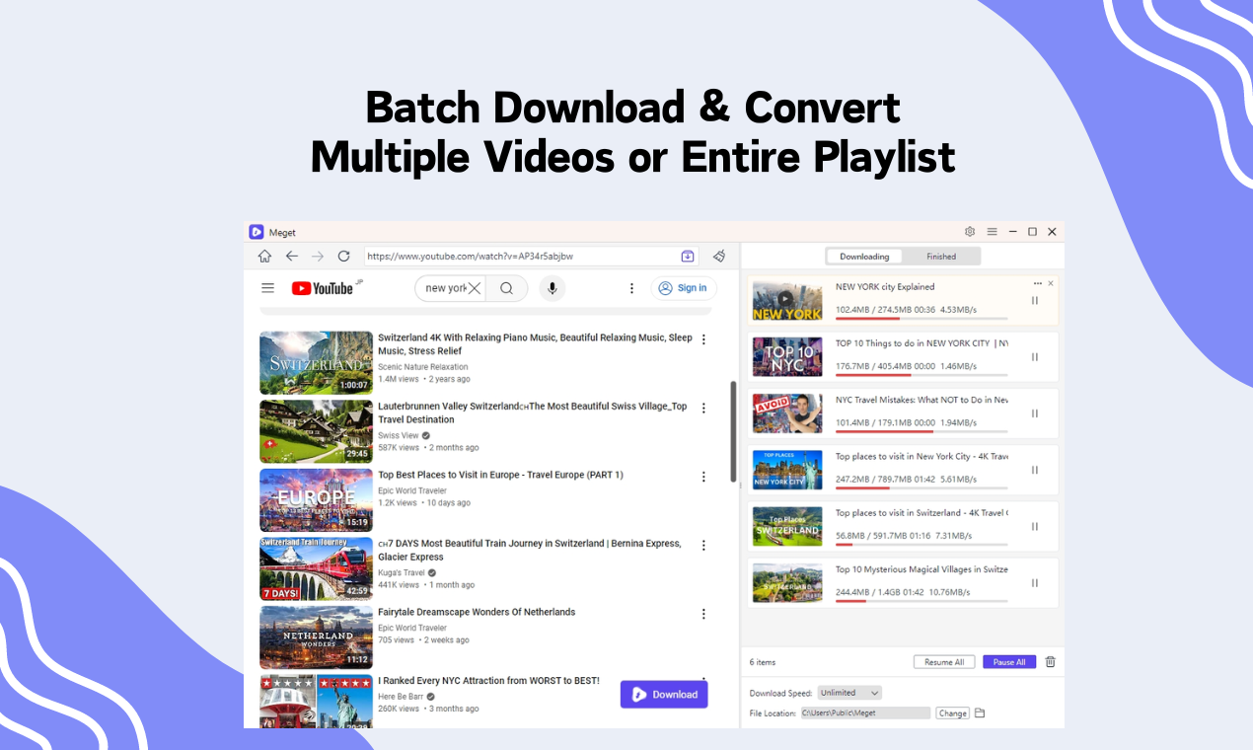
Task: Open more options on NEW YORK city Explained
Action: [x=1038, y=283]
